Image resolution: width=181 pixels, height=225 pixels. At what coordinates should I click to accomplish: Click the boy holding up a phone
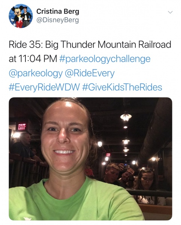pos(113,174)
